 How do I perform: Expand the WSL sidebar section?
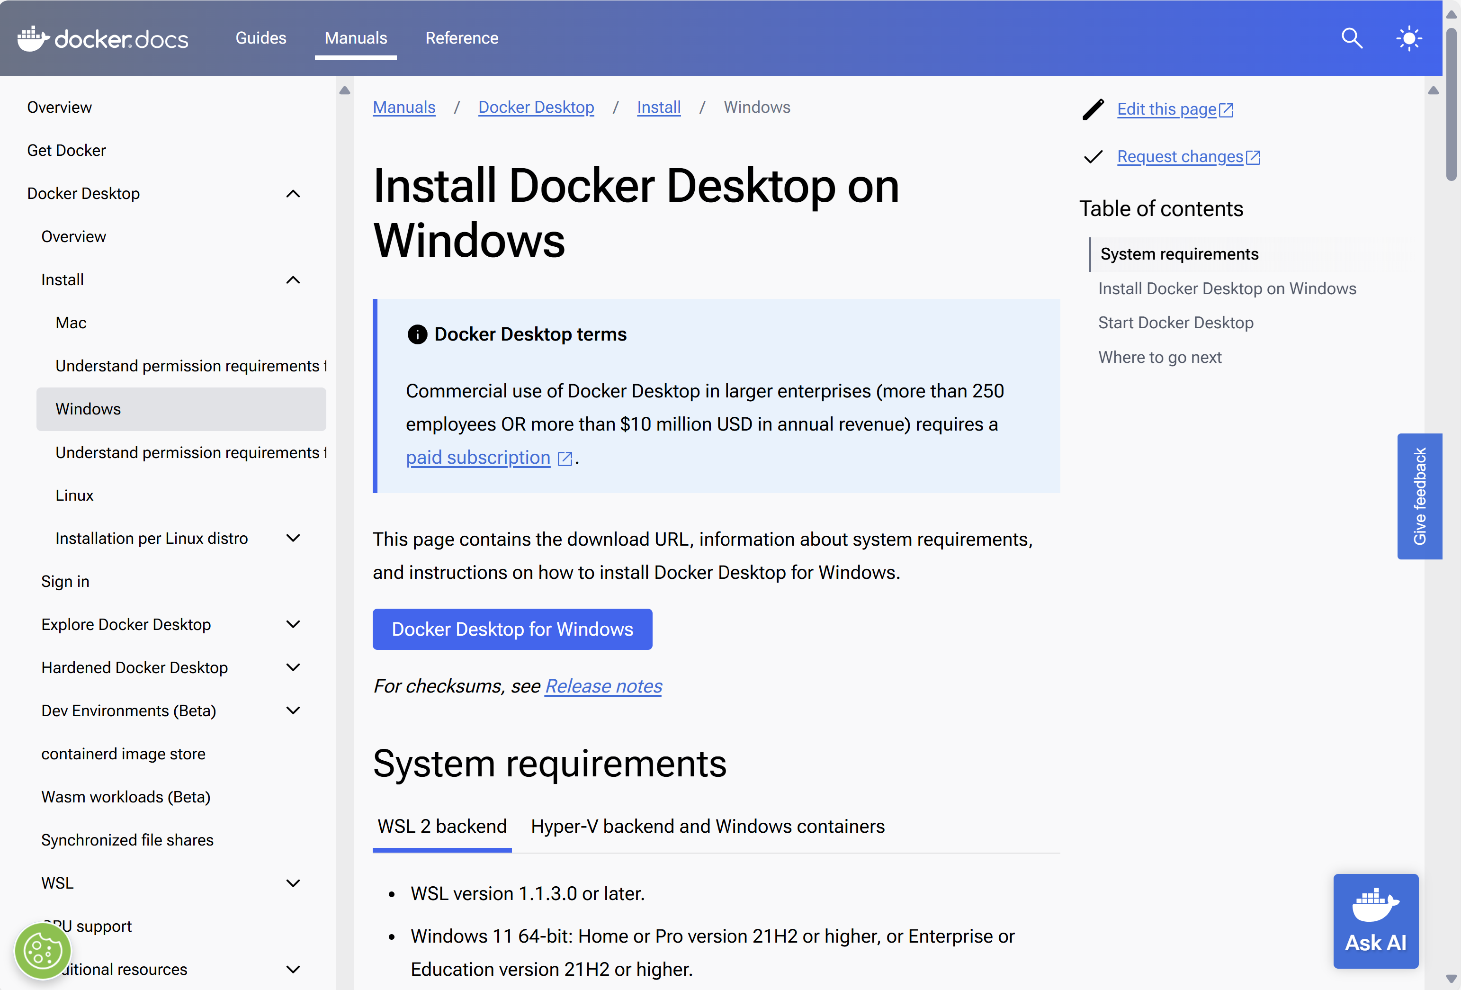pyautogui.click(x=293, y=883)
